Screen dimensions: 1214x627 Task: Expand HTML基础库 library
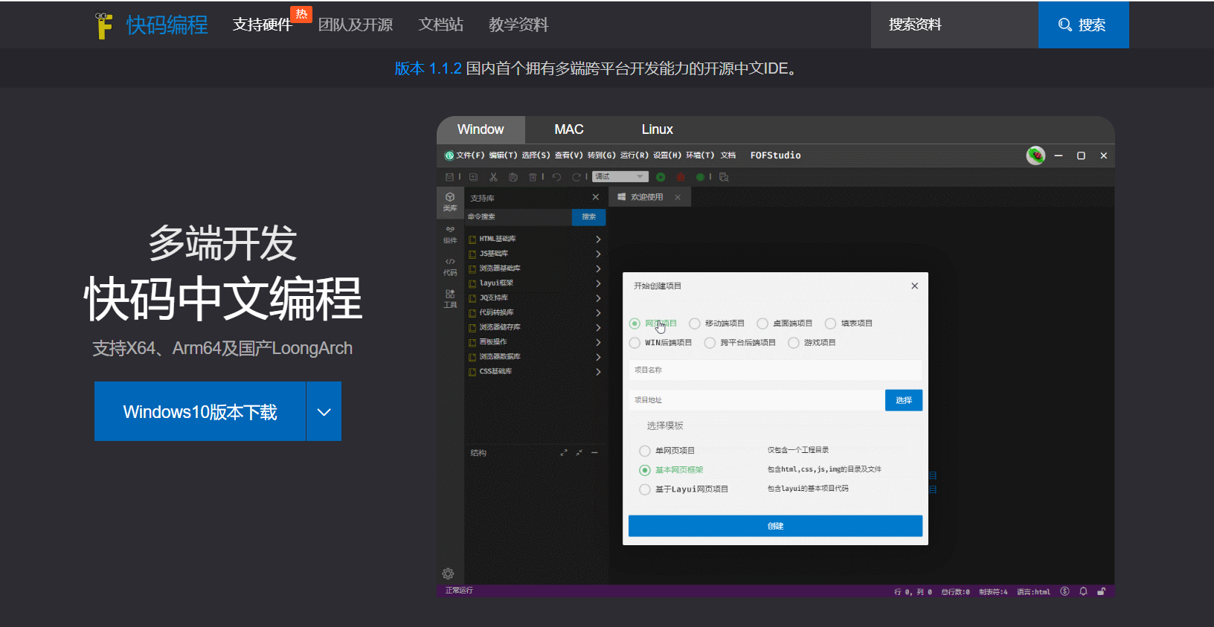coord(598,239)
